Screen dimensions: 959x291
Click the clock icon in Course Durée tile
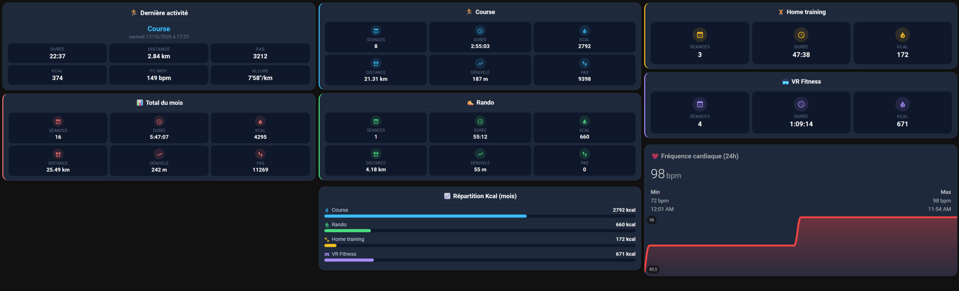click(480, 31)
